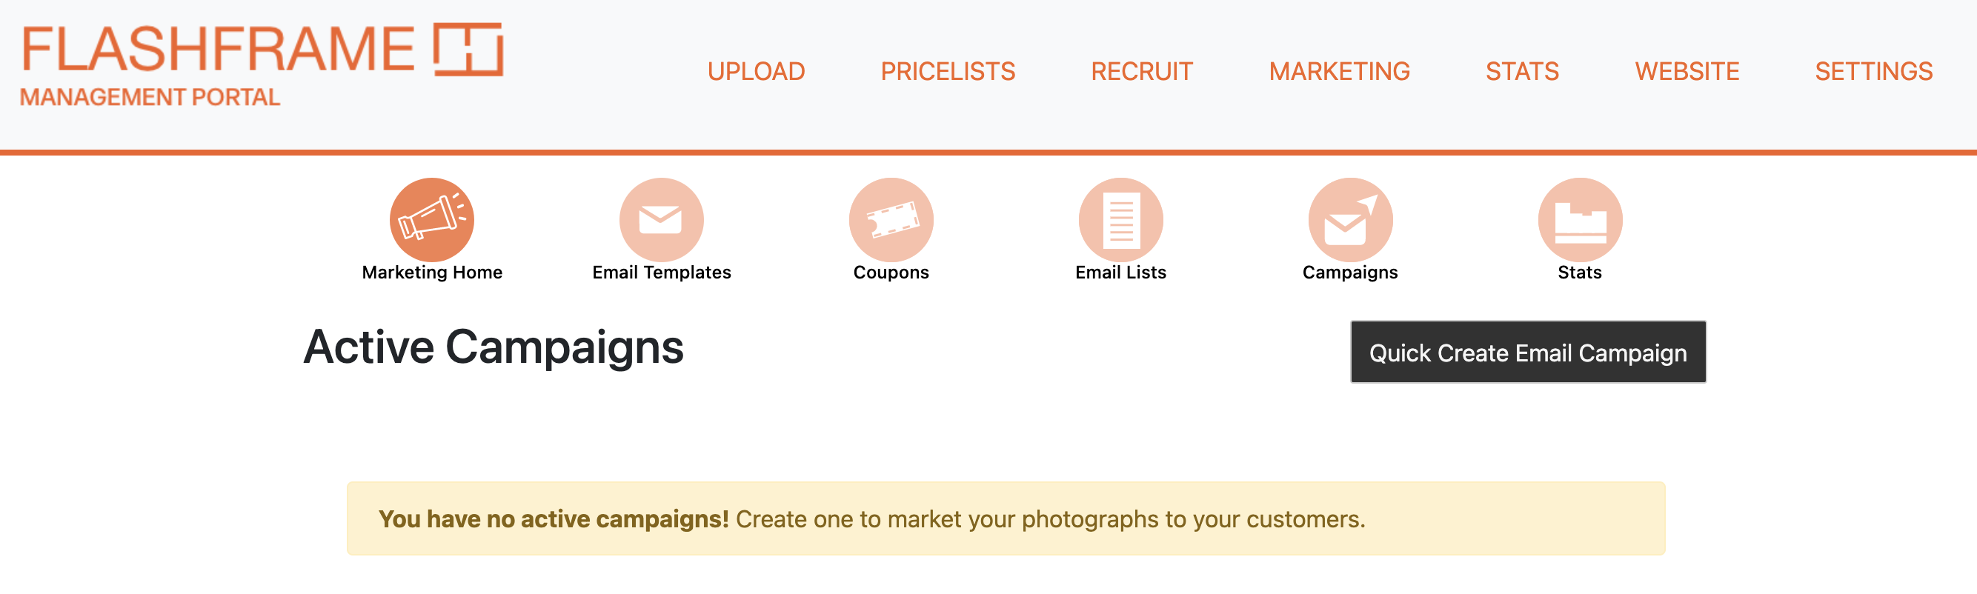Screen dimensions: 1977x594
Task: Click the Campaigns envelope-arrow icon
Action: pos(1350,219)
